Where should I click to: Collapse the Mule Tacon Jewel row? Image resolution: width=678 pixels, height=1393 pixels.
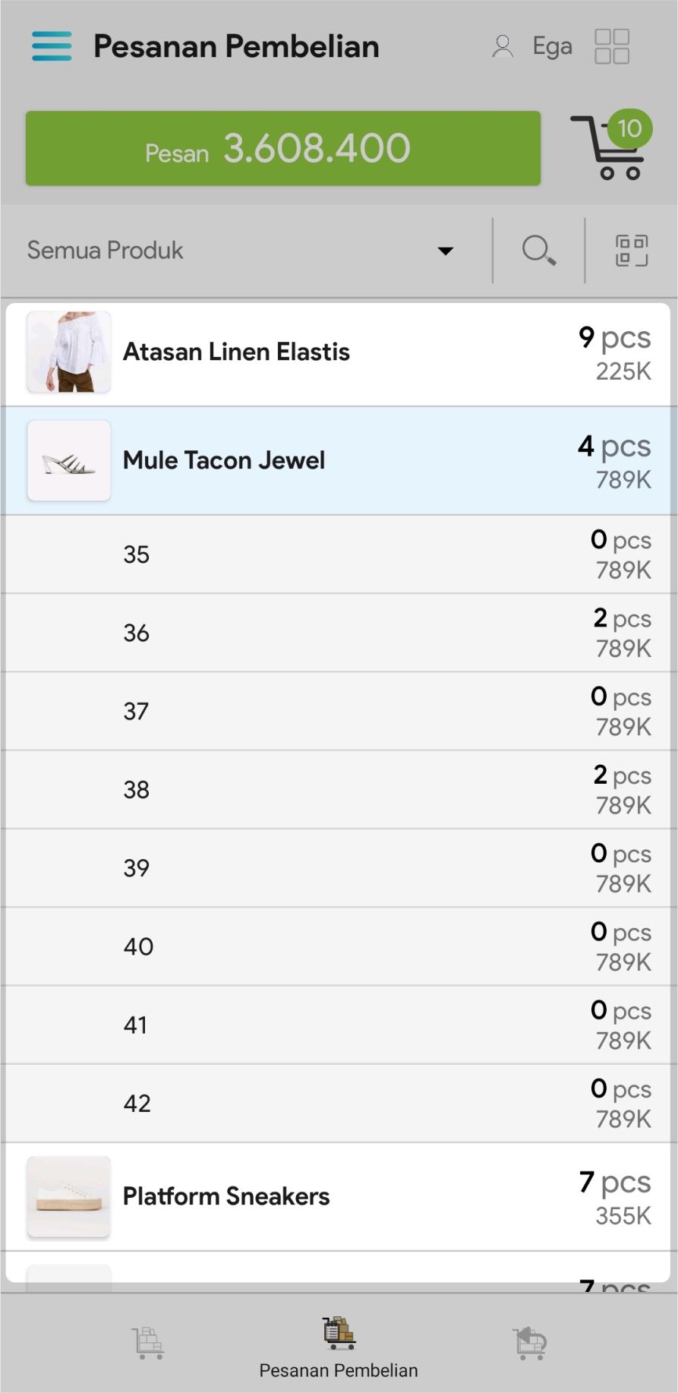338,460
